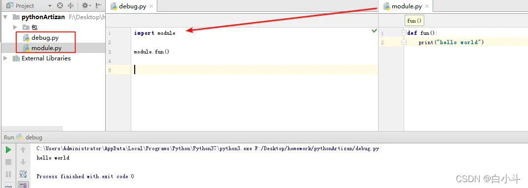528x188 pixels.
Task: Click the 'hello world' console output
Action: point(53,158)
